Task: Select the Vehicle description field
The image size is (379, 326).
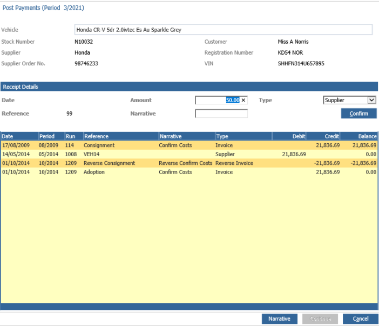Action: [224, 30]
